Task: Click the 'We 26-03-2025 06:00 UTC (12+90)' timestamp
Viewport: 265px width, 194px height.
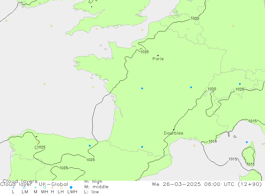Action: coord(207,184)
